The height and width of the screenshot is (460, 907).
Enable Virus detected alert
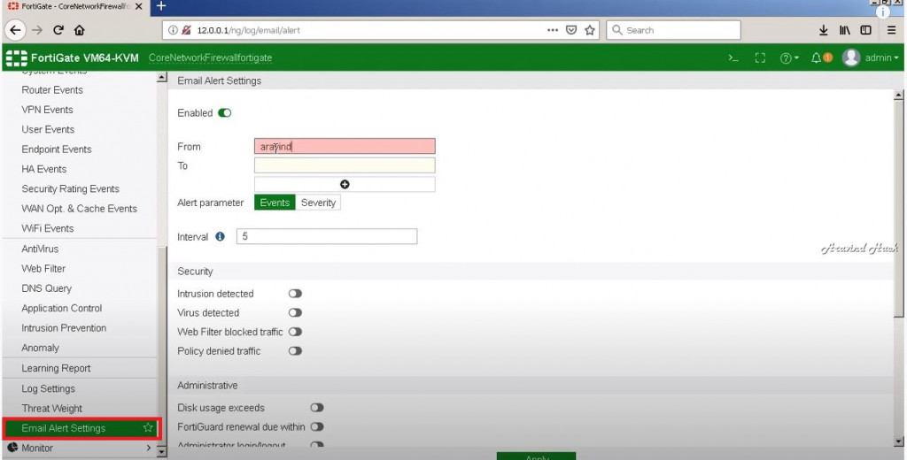coord(295,312)
